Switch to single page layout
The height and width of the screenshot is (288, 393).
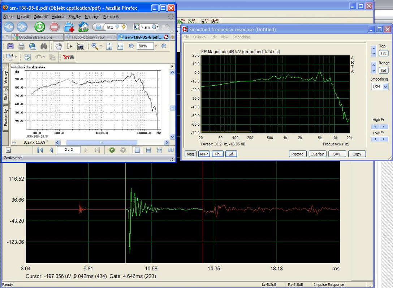pyautogui.click(x=137, y=150)
